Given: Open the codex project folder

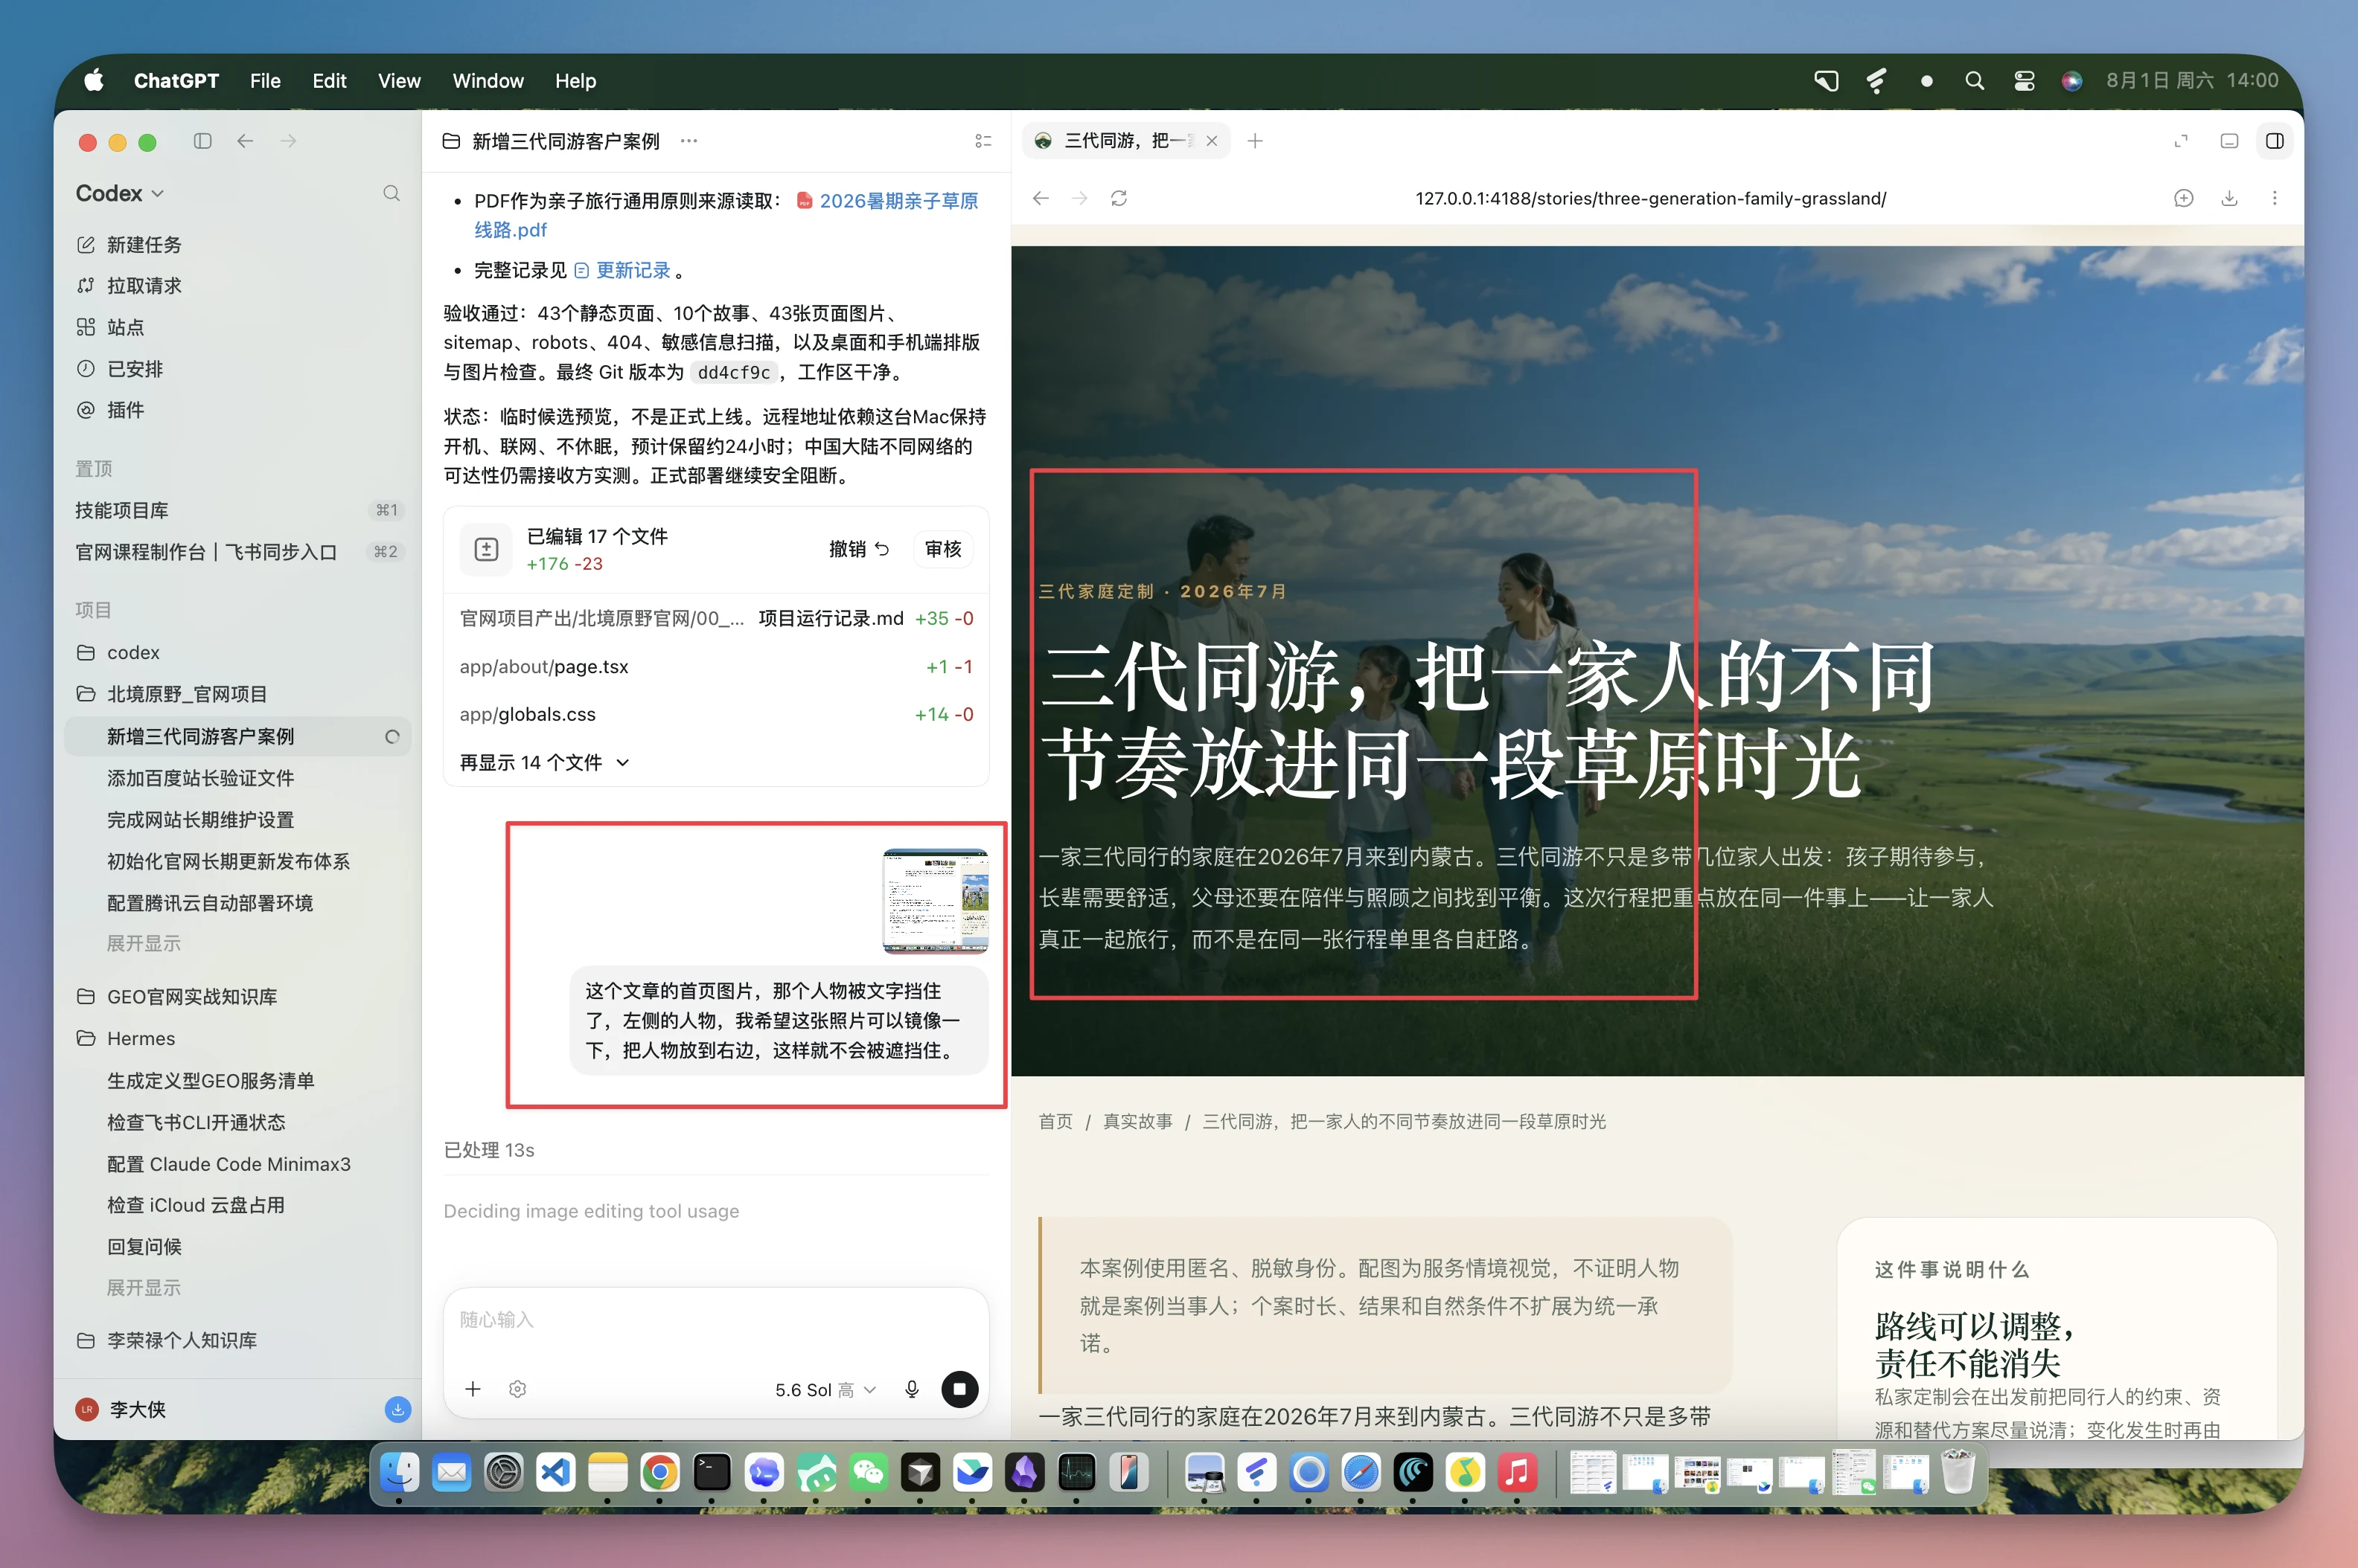Looking at the screenshot, I should tap(119, 652).
